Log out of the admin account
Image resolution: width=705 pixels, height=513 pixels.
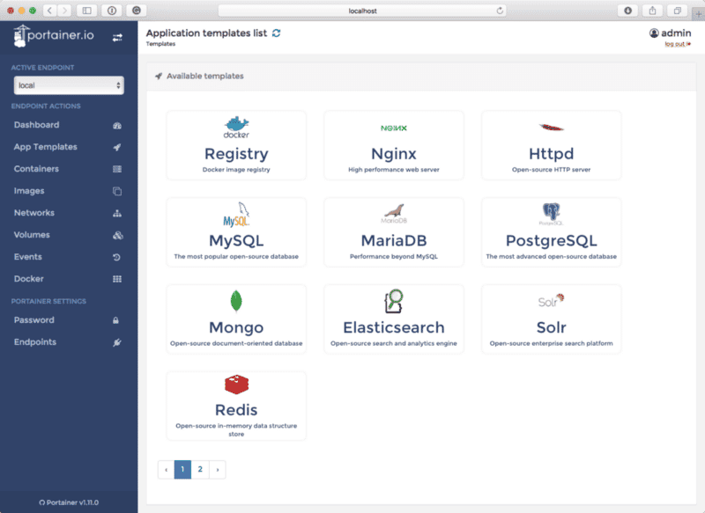coord(673,43)
